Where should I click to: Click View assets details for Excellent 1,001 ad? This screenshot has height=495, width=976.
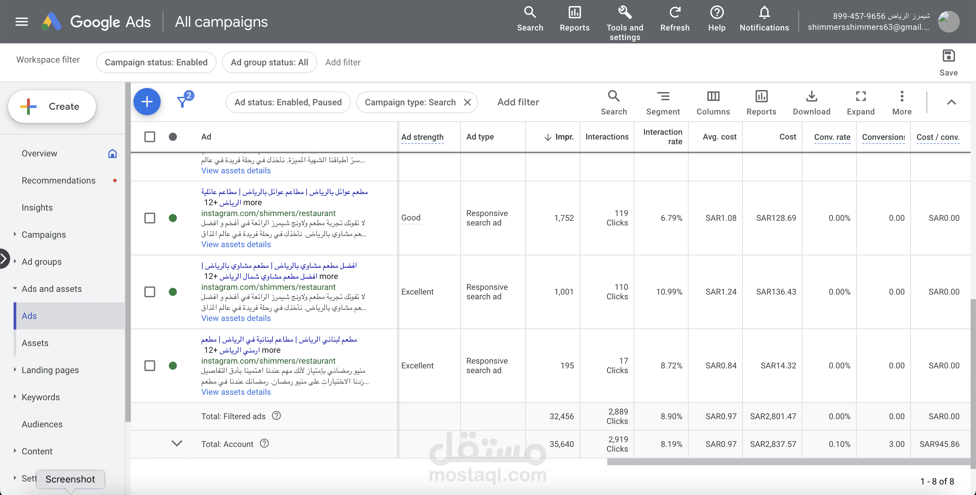pyautogui.click(x=236, y=318)
